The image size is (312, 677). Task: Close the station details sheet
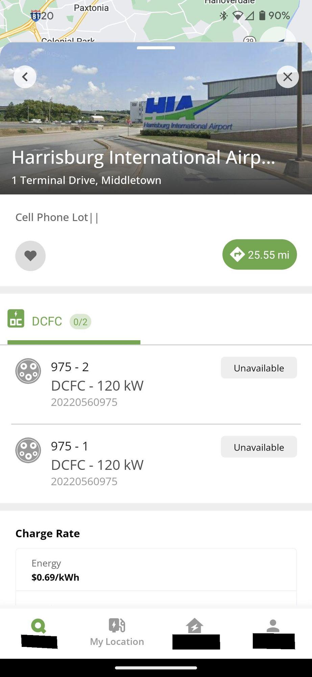[x=287, y=77]
